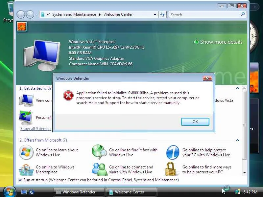The width and height of the screenshot is (263, 197).
Task: Open Go online to learn about Windows Live
Action: pos(57,152)
